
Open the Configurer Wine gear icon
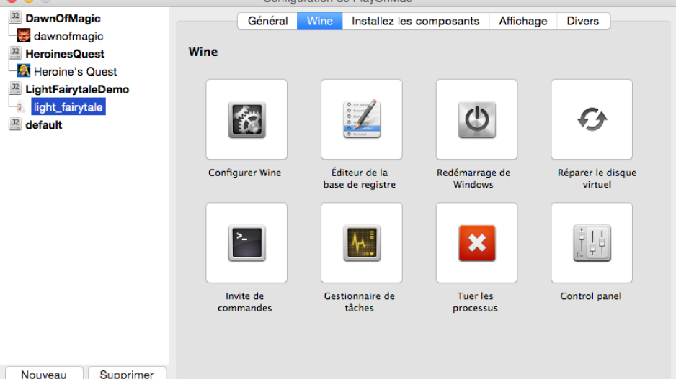[246, 119]
